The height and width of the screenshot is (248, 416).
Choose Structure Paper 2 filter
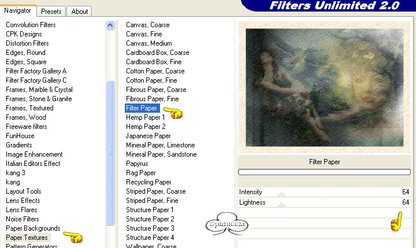tap(150, 219)
